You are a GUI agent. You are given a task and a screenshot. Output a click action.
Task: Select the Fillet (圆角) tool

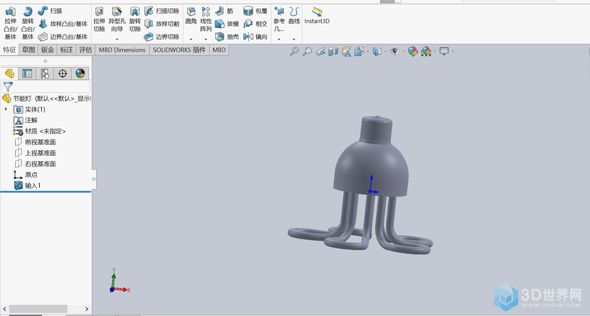pyautogui.click(x=191, y=16)
